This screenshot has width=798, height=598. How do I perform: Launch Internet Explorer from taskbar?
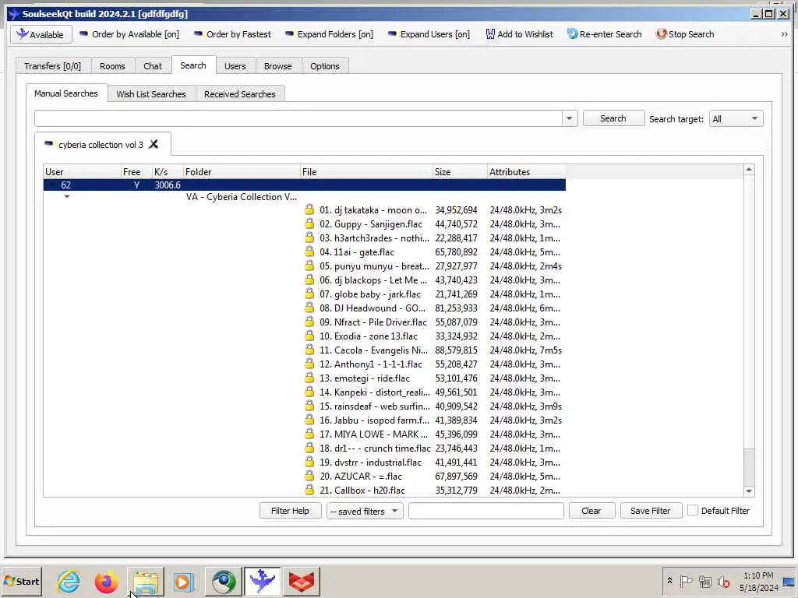click(x=68, y=581)
